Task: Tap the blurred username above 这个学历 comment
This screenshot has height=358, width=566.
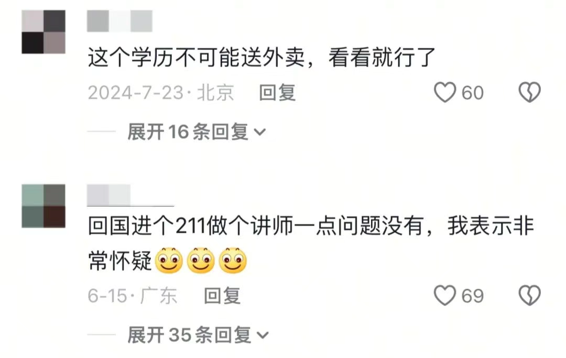Action: point(119,21)
